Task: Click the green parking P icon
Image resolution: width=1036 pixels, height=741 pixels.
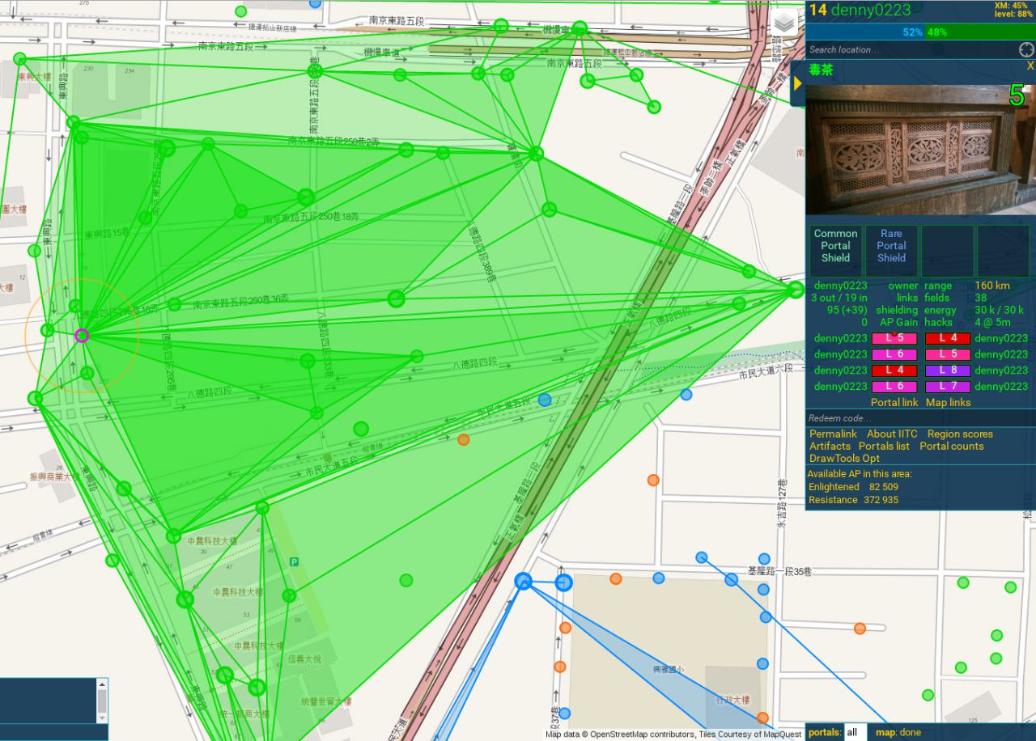Action: point(294,561)
